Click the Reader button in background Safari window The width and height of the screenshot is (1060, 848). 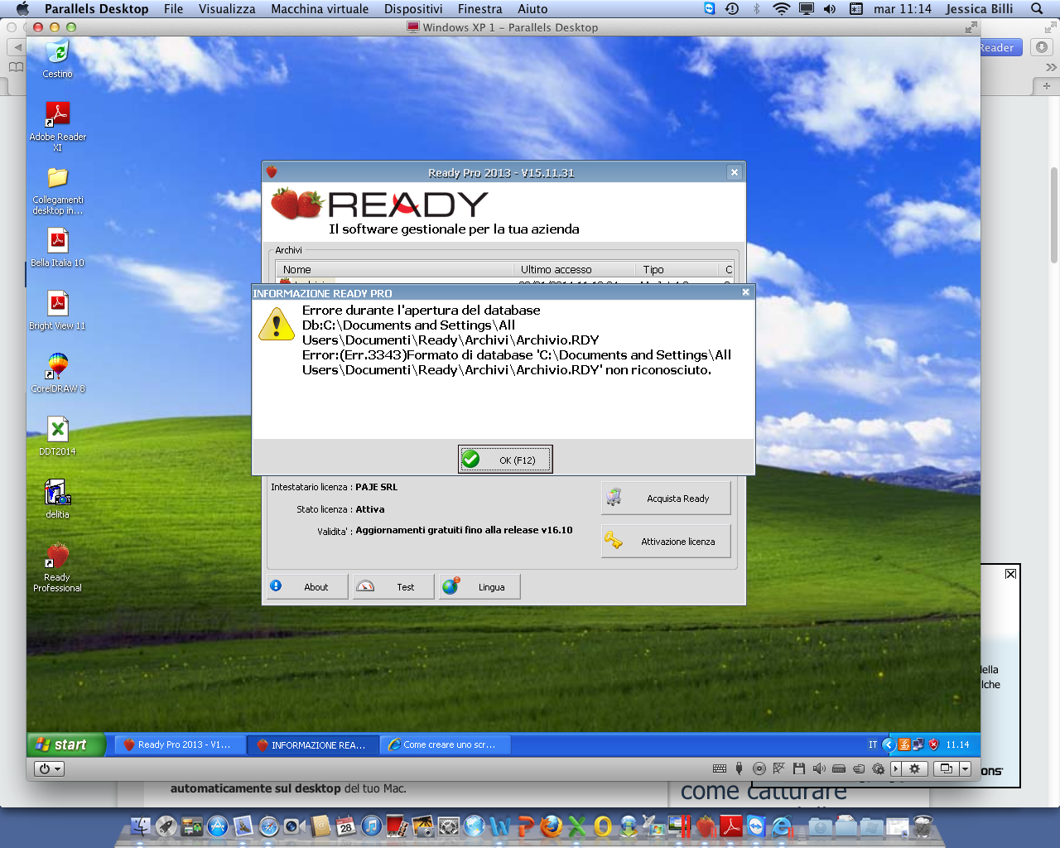[x=1000, y=47]
